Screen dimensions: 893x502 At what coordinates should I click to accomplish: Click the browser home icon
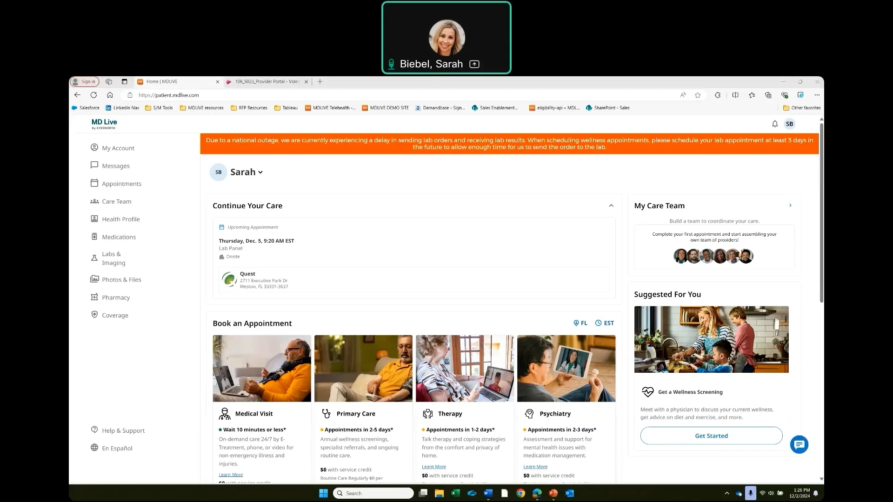(110, 95)
